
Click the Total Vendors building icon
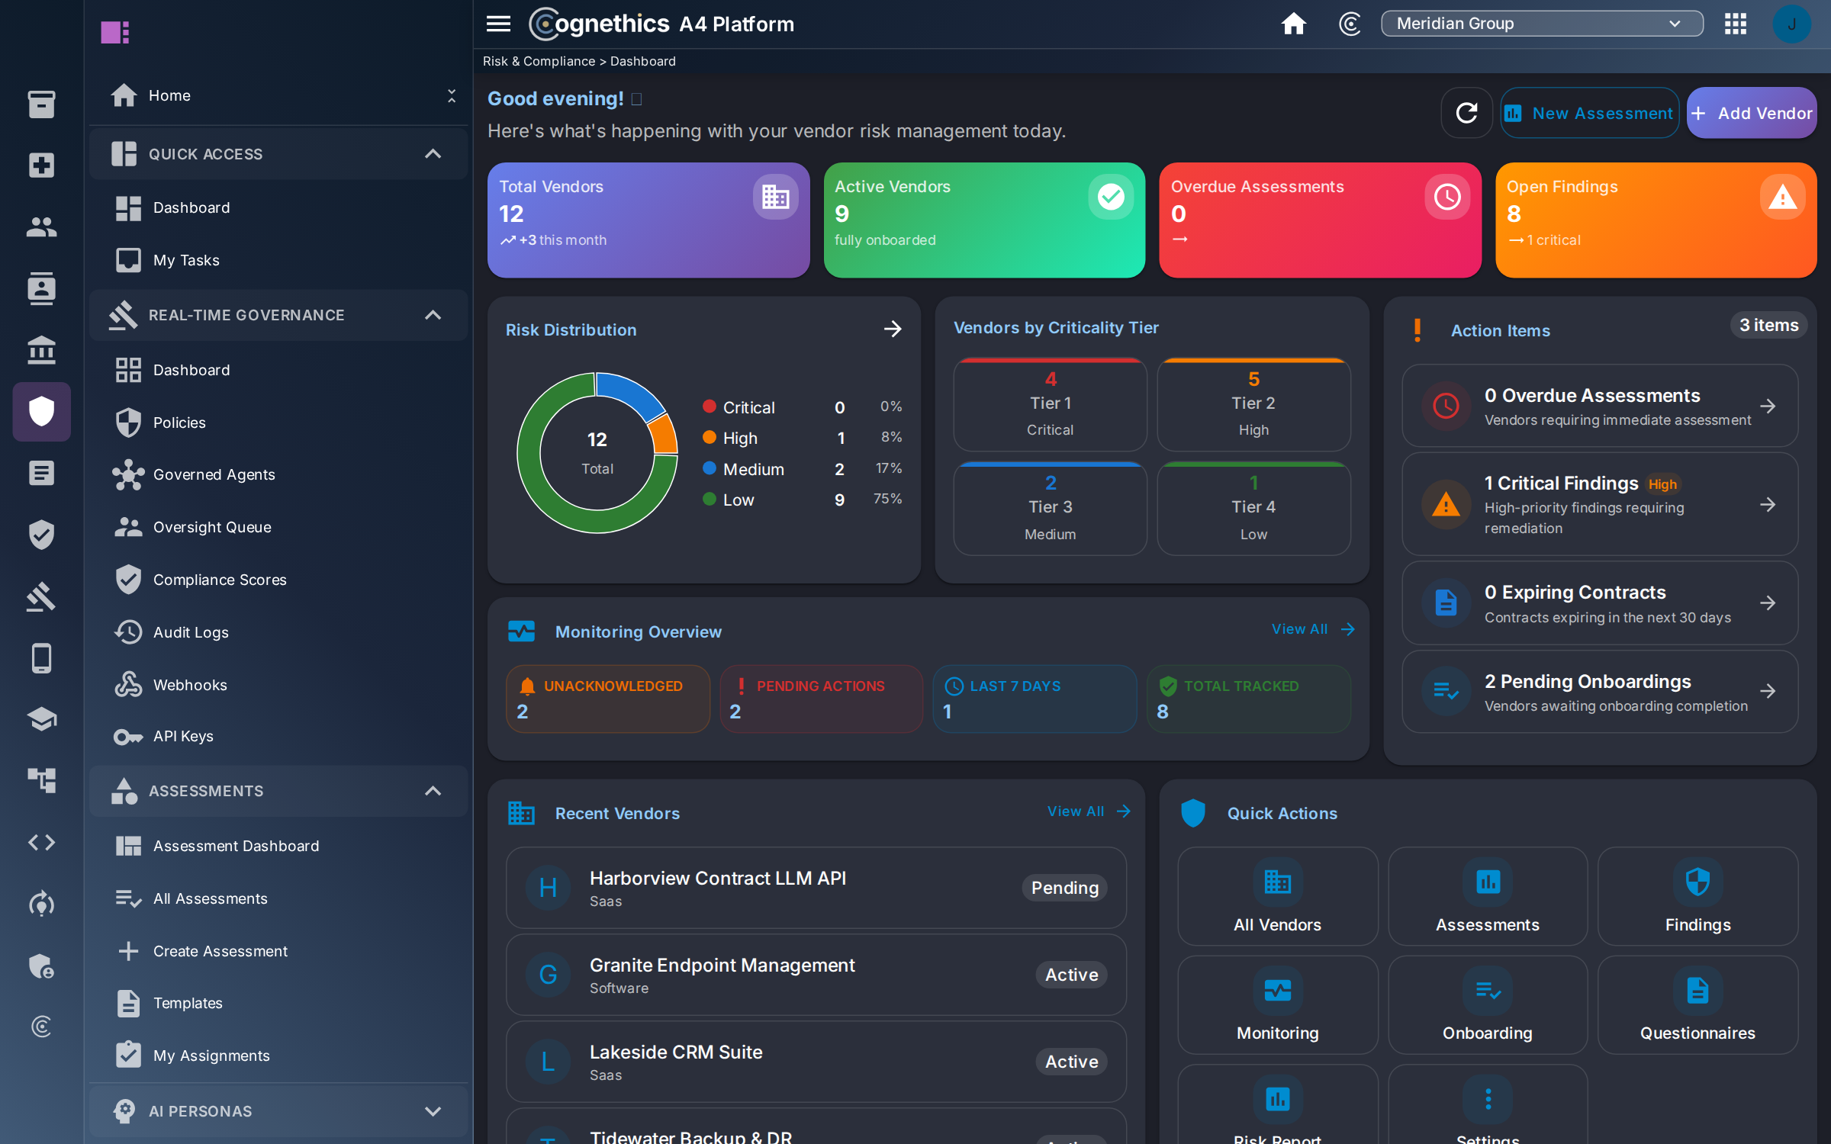(775, 197)
